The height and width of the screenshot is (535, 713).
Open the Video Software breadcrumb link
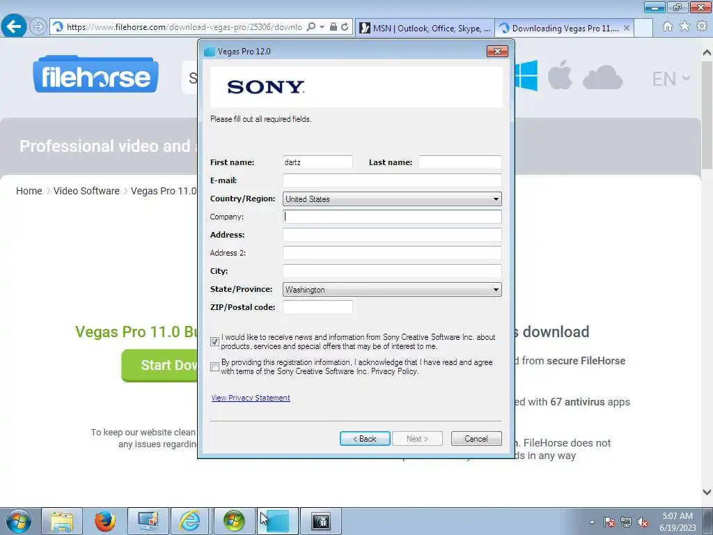coord(86,191)
